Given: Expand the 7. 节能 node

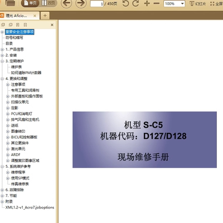Looking at the screenshot, I should [2, 196].
